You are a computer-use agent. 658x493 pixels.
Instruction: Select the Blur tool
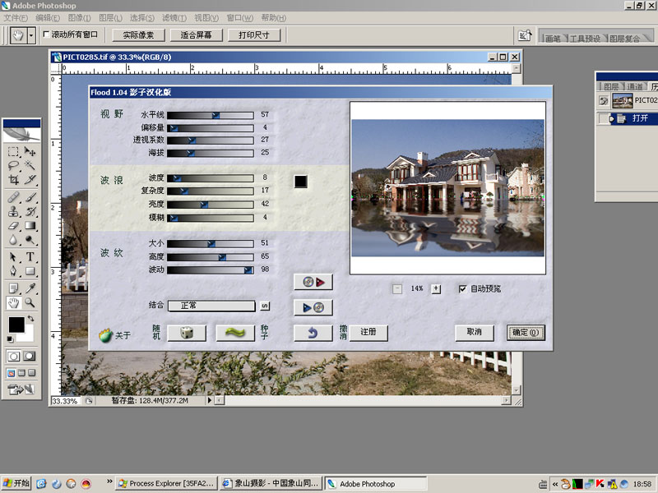pos(13,240)
